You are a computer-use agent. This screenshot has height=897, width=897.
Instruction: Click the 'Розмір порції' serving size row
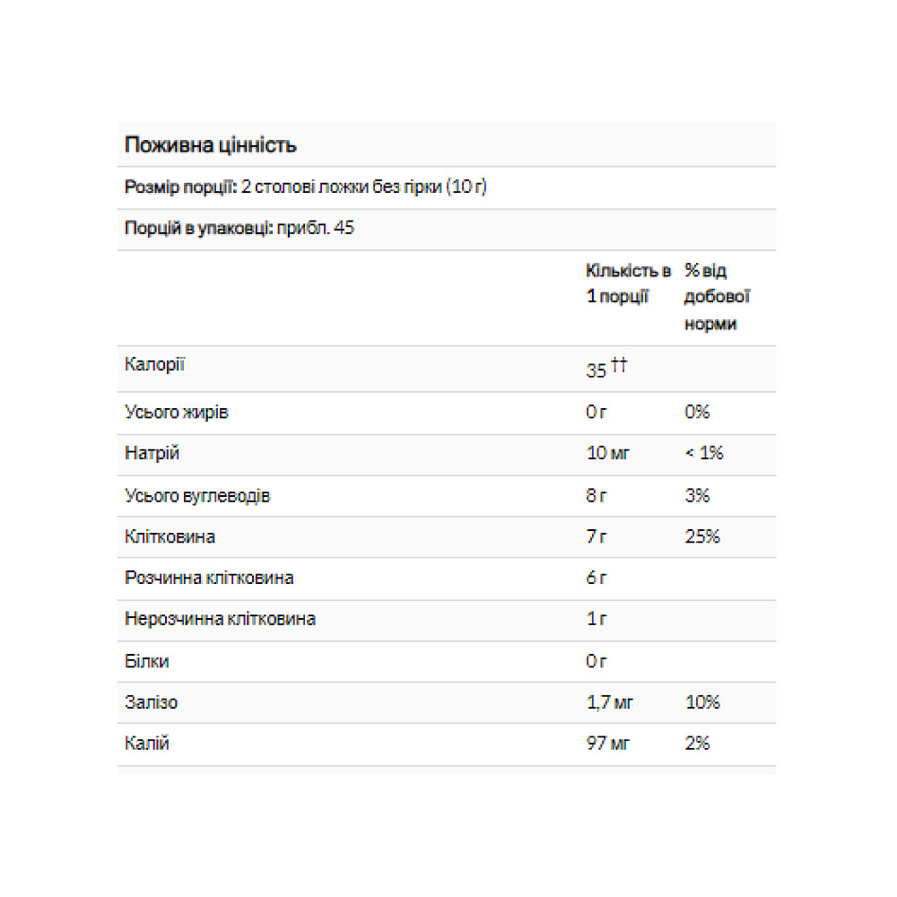pyautogui.click(x=305, y=187)
